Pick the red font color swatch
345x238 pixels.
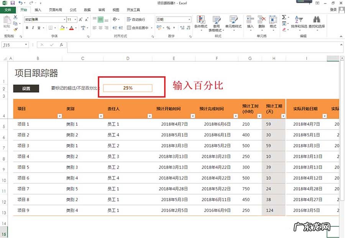click(x=72, y=28)
